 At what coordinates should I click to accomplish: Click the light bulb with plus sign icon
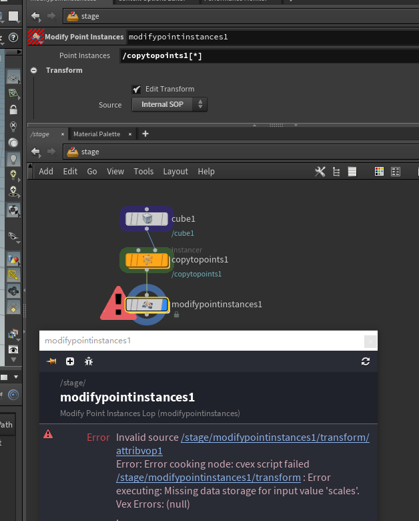click(13, 175)
